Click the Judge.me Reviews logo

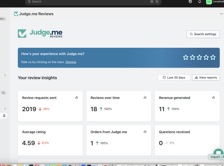coord(40,34)
